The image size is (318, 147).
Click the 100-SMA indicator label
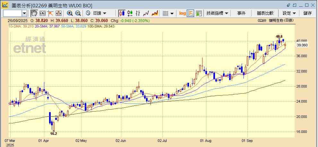click(x=100, y=26)
